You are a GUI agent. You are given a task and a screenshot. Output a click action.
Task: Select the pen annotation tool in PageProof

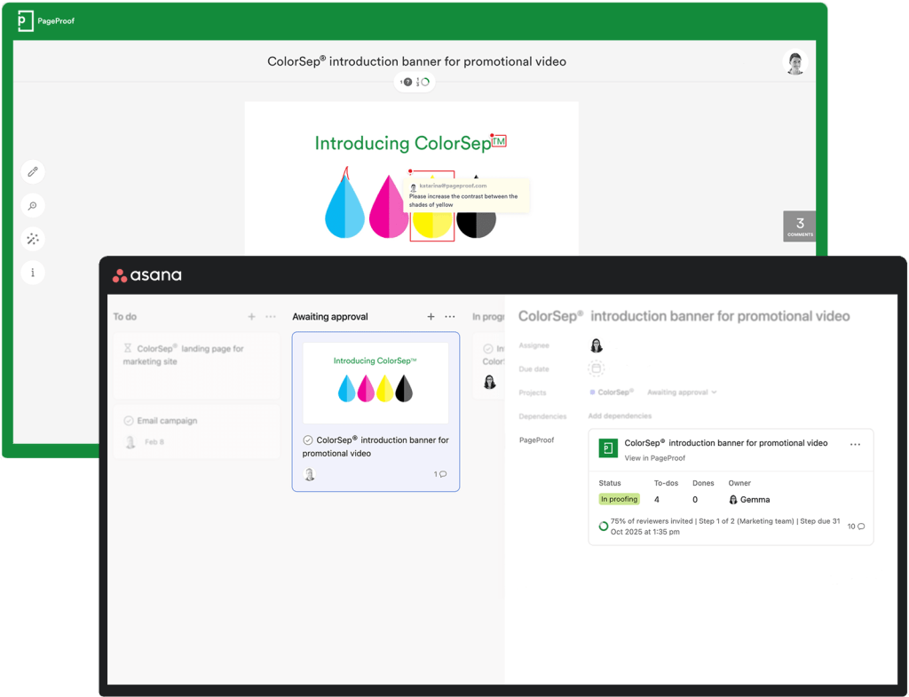tap(33, 171)
